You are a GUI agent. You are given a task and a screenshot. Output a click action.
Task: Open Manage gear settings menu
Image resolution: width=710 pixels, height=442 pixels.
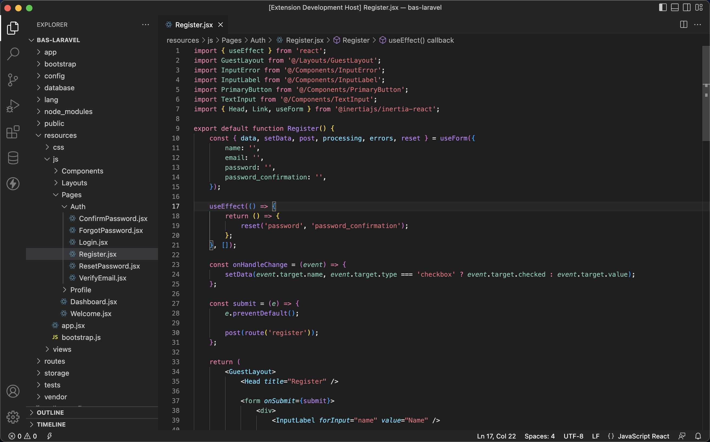13,417
